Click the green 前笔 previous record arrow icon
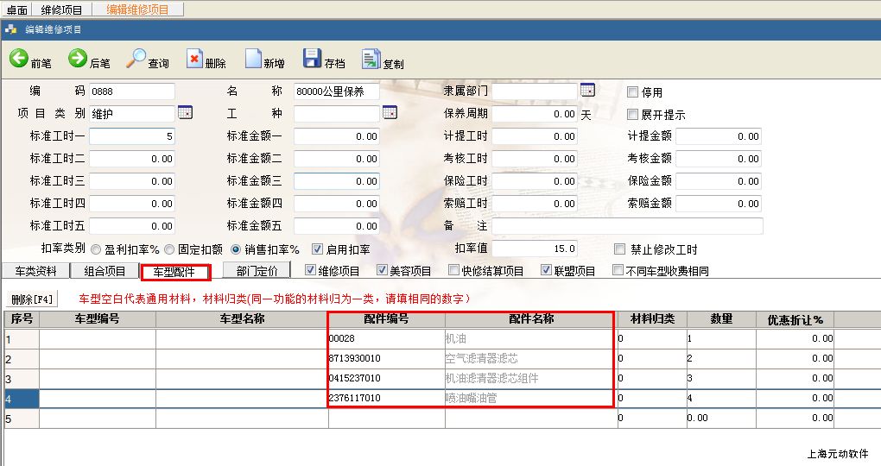The height and width of the screenshot is (466, 881). 19,59
